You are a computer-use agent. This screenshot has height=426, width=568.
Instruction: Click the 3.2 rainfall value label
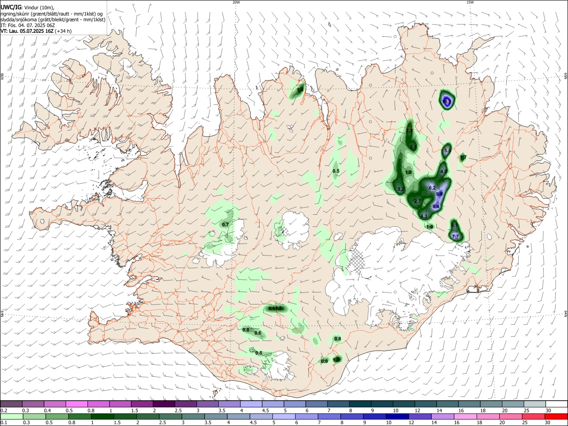pos(401,189)
